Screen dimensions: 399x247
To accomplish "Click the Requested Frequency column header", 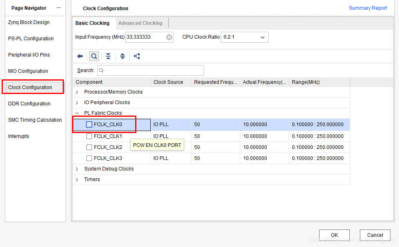I will [215, 82].
